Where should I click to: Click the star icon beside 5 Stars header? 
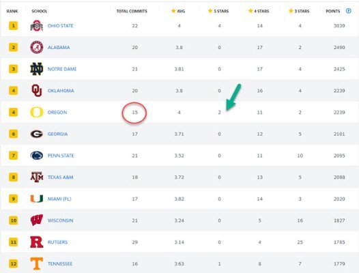210,11
